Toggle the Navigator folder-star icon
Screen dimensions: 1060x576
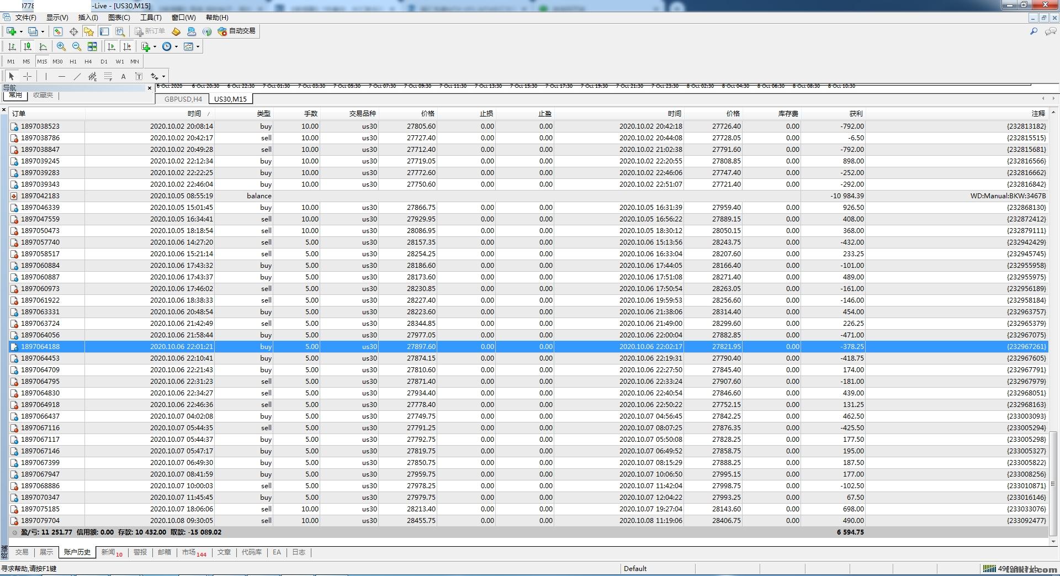coord(89,31)
